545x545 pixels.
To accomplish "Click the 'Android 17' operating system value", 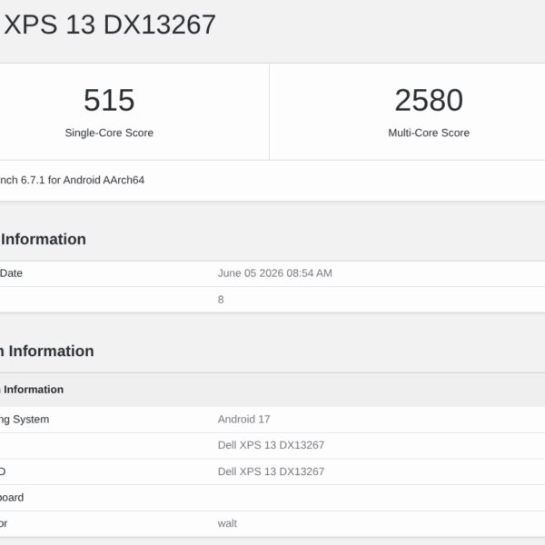I will [244, 419].
